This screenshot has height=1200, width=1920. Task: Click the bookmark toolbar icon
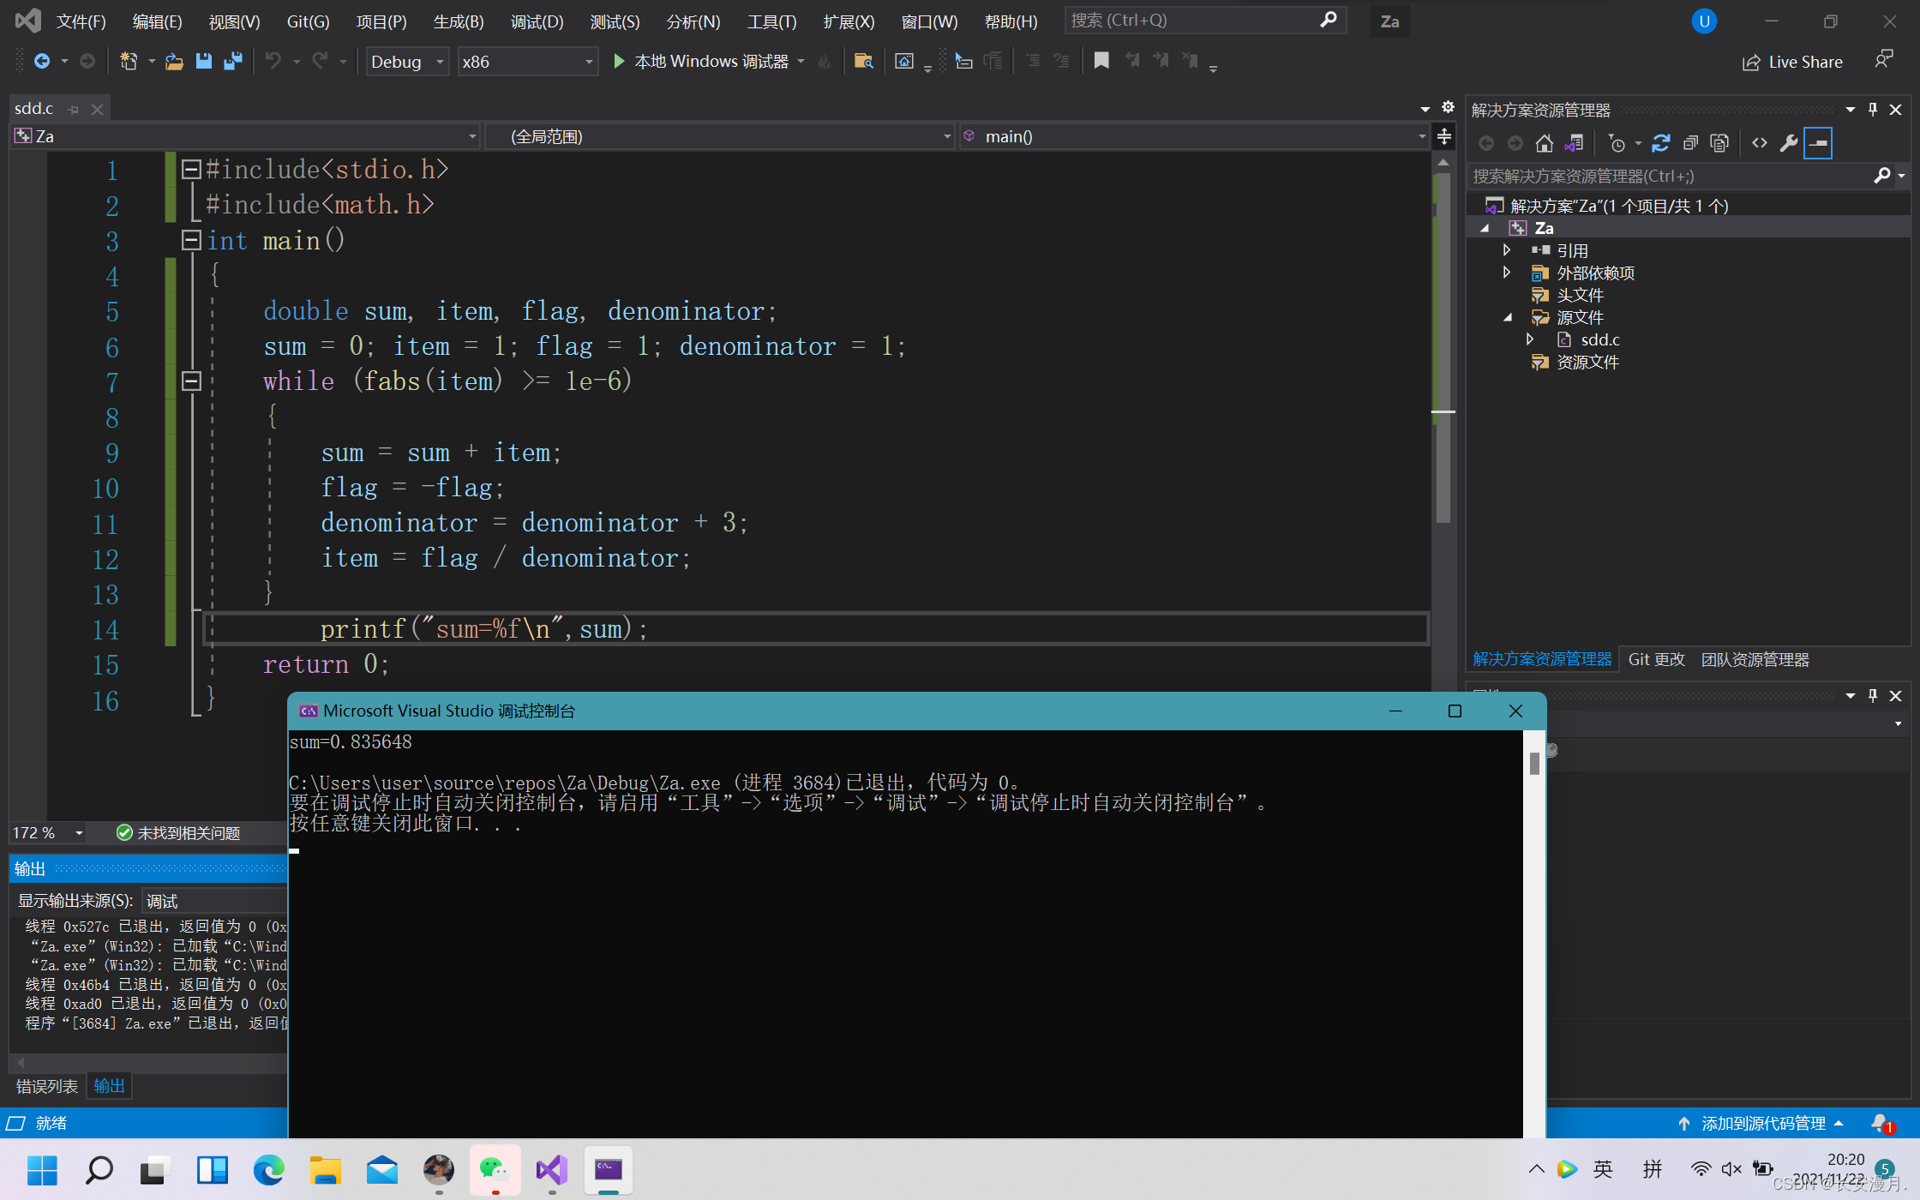pyautogui.click(x=1101, y=60)
